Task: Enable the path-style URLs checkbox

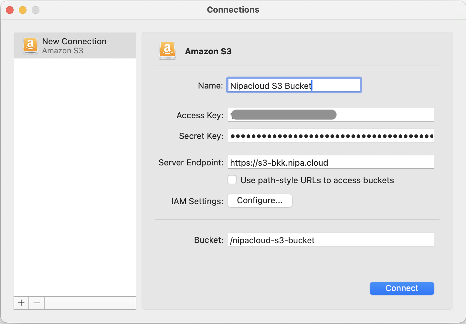Action: point(232,180)
